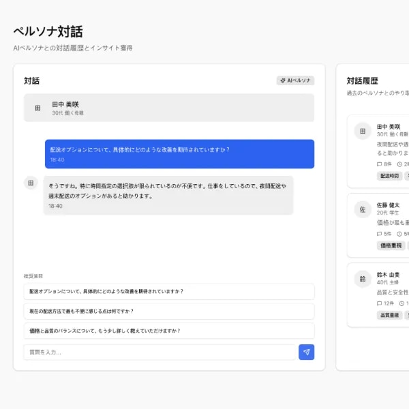This screenshot has width=409, height=409.
Task: Click the 田 avatar beside the reply message
Action: pyautogui.click(x=31, y=183)
